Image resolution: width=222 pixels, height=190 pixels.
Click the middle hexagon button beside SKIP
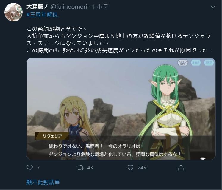click(x=196, y=63)
